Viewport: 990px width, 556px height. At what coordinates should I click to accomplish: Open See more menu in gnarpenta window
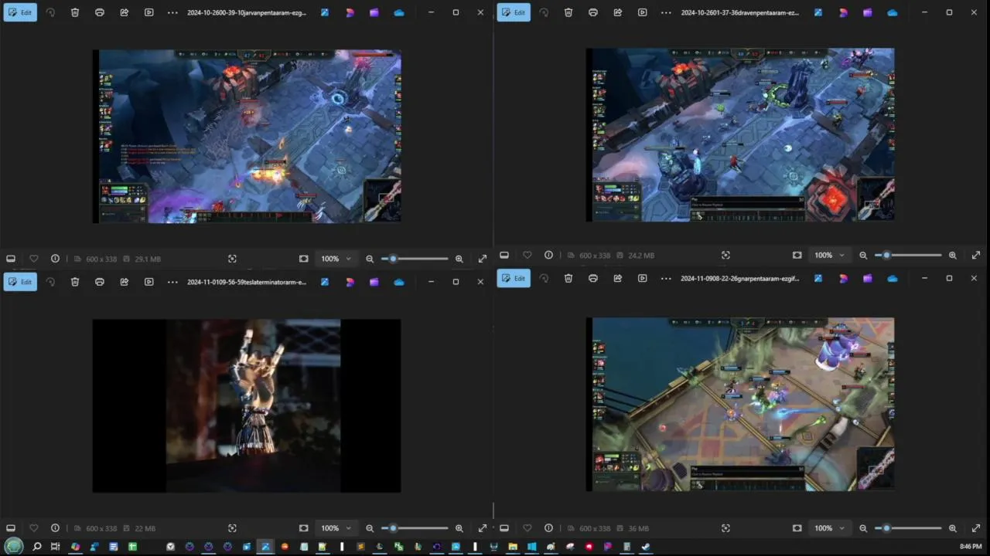(666, 278)
